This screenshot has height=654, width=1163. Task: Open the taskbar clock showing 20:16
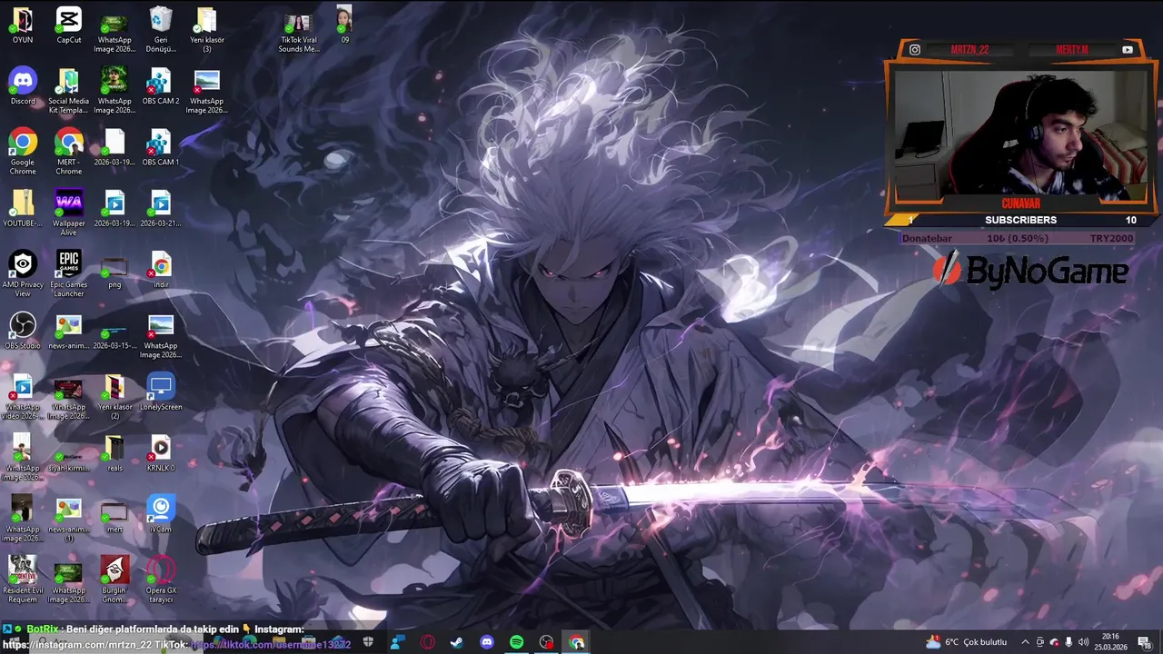coord(1110,642)
